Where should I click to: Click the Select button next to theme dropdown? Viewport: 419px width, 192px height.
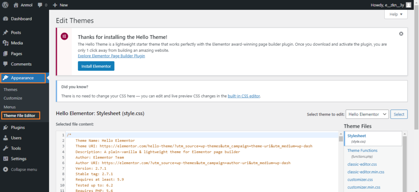[x=399, y=114]
